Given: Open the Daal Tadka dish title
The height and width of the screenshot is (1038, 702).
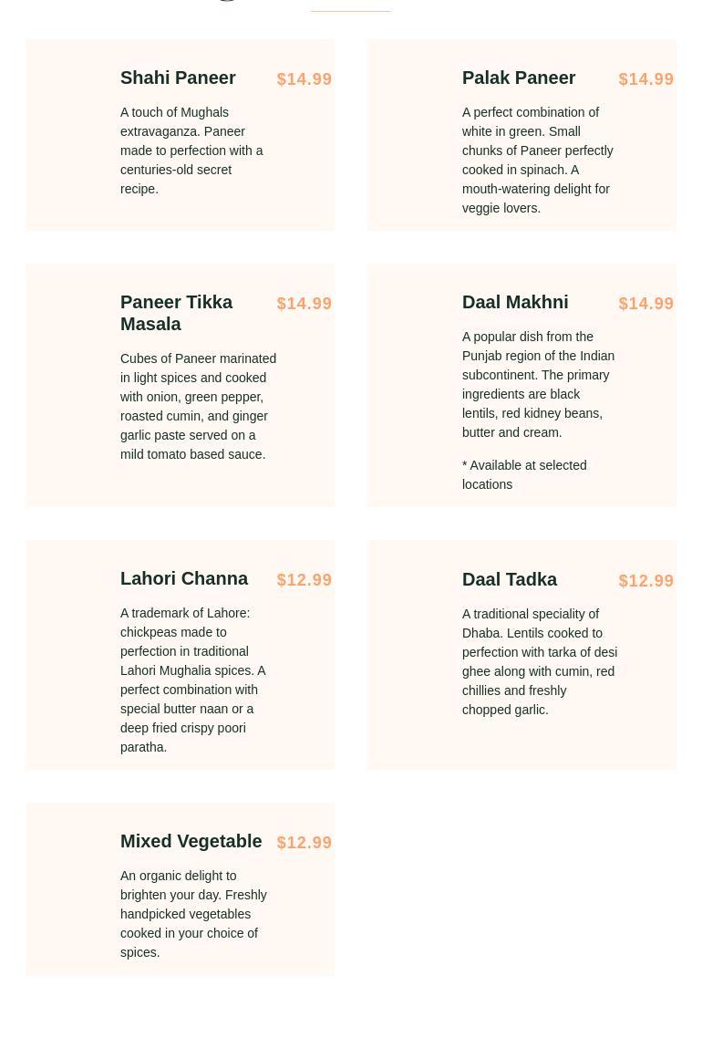Looking at the screenshot, I should [510, 580].
